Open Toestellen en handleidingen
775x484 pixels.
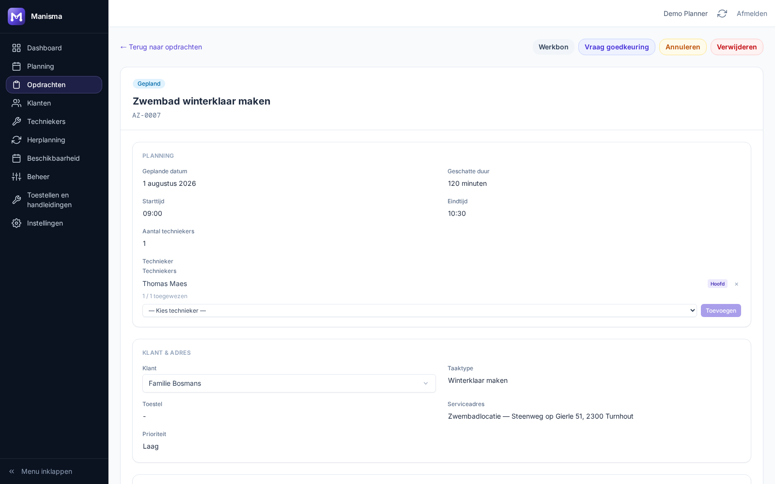pos(54,200)
